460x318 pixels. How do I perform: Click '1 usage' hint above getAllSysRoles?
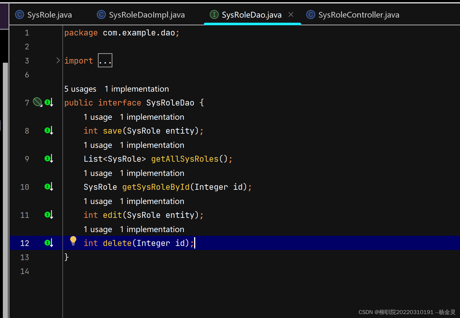click(98, 145)
